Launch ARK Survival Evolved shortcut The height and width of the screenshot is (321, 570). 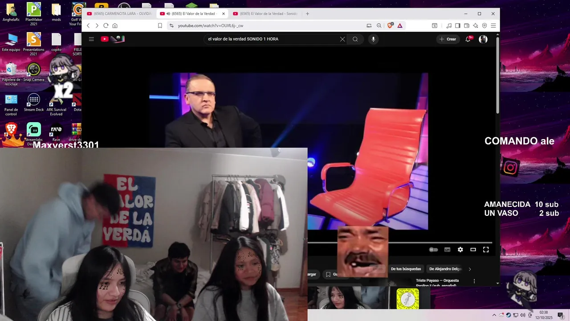click(x=56, y=105)
